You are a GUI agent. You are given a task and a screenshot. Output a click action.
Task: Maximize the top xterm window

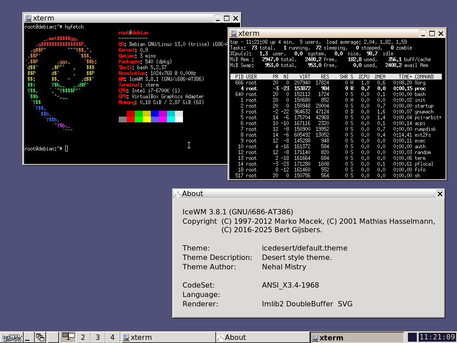pos(432,33)
